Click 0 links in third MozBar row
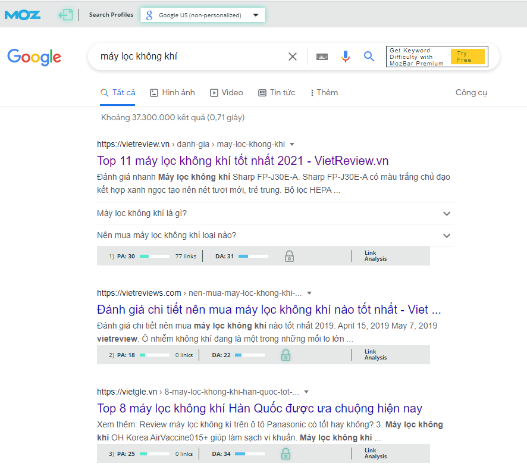527x472 pixels. pos(184,454)
